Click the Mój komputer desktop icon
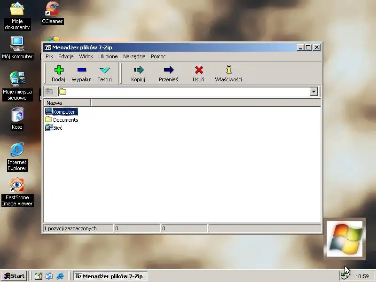The width and height of the screenshot is (376, 282). pos(17,48)
